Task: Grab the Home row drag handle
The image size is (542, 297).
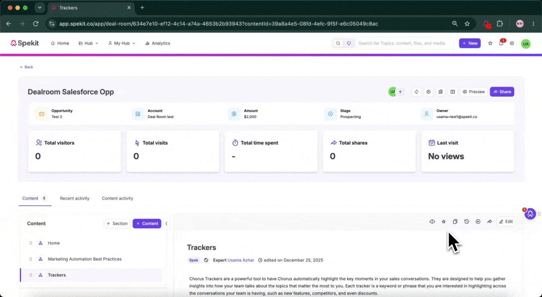Action: coord(31,243)
